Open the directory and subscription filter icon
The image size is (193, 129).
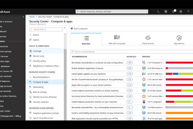(x=166, y=12)
